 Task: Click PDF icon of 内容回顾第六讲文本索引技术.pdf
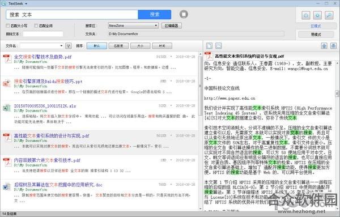click(x=7, y=162)
